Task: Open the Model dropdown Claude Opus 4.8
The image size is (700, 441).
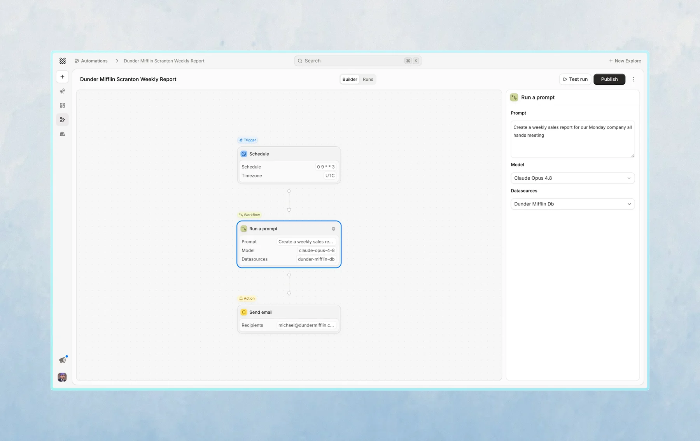Action: point(572,178)
